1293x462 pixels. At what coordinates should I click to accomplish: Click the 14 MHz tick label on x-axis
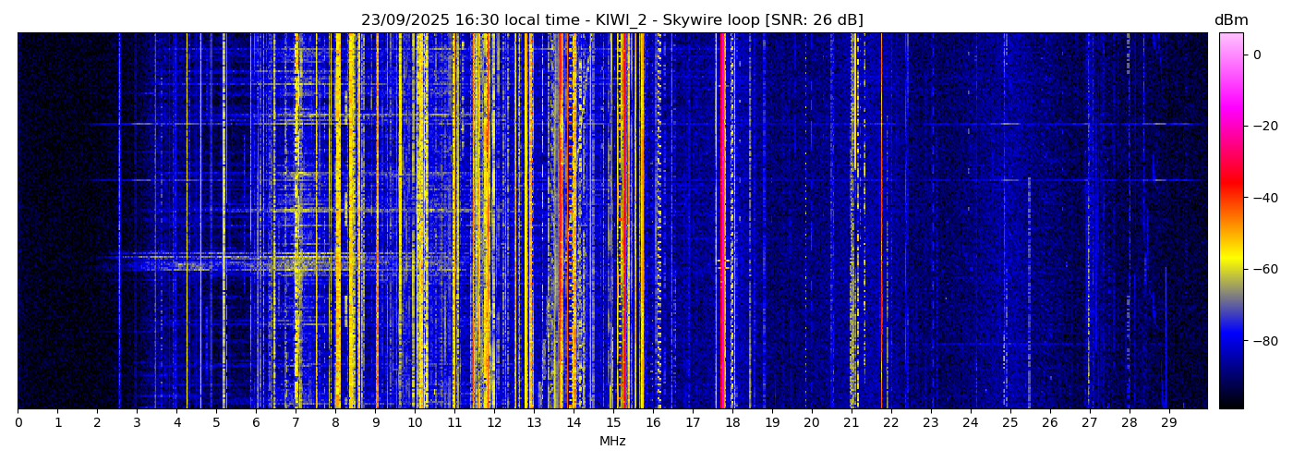[574, 423]
